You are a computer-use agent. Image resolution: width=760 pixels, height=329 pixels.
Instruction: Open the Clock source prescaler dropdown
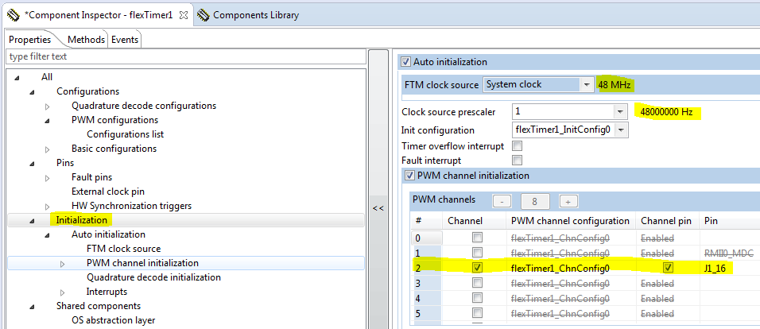620,111
